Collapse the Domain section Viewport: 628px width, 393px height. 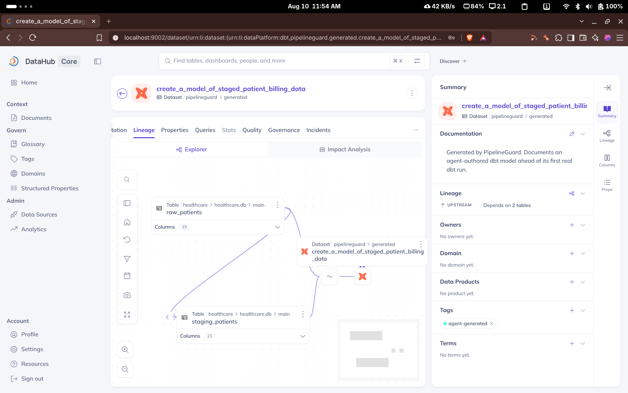coord(583,253)
